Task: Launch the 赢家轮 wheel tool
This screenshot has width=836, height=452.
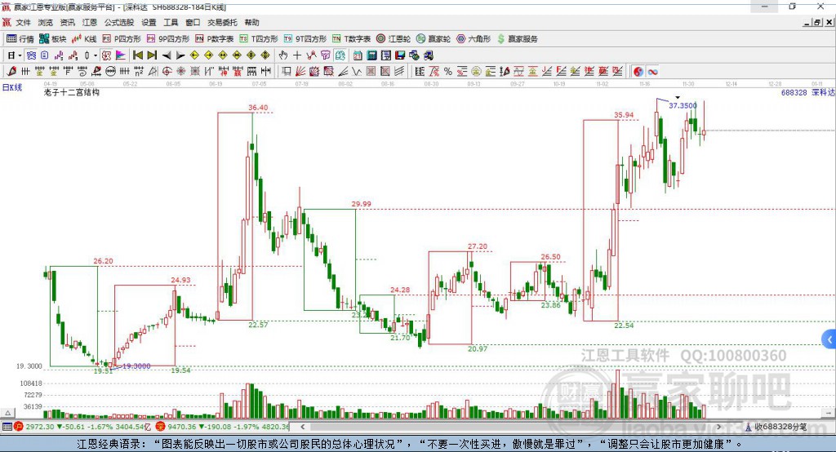Action: point(434,39)
